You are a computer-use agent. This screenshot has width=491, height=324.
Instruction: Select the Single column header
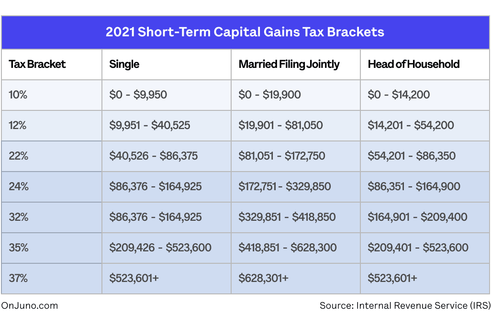124,65
